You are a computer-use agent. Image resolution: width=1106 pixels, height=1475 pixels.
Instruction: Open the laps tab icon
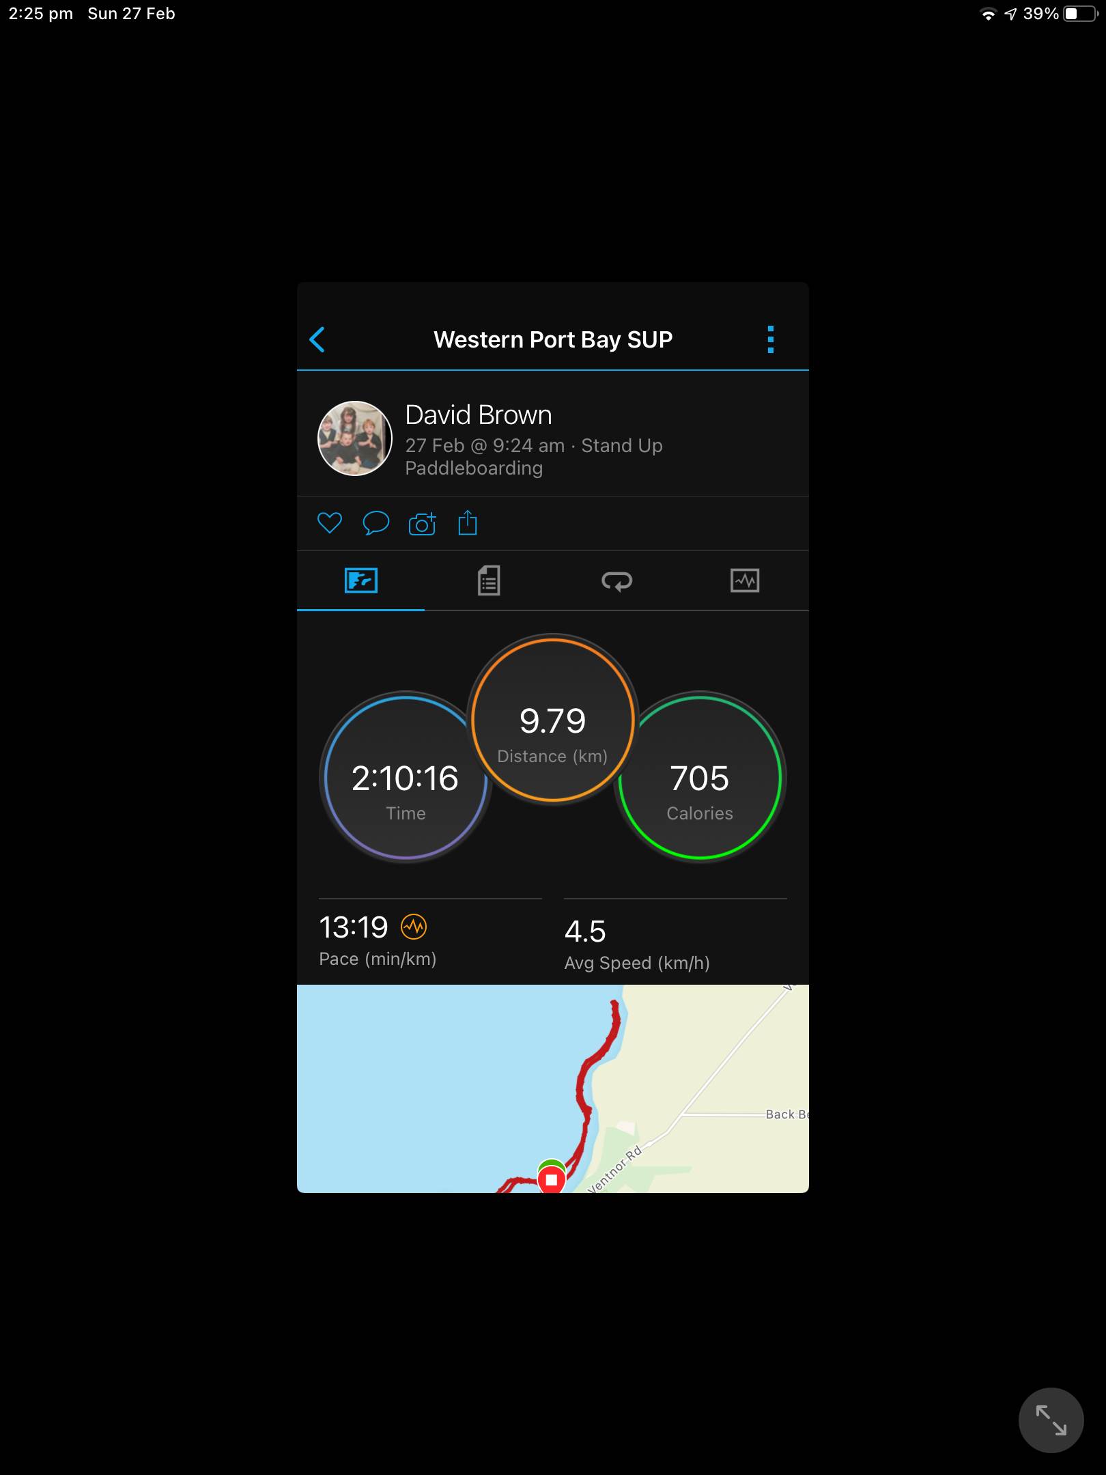pos(616,580)
